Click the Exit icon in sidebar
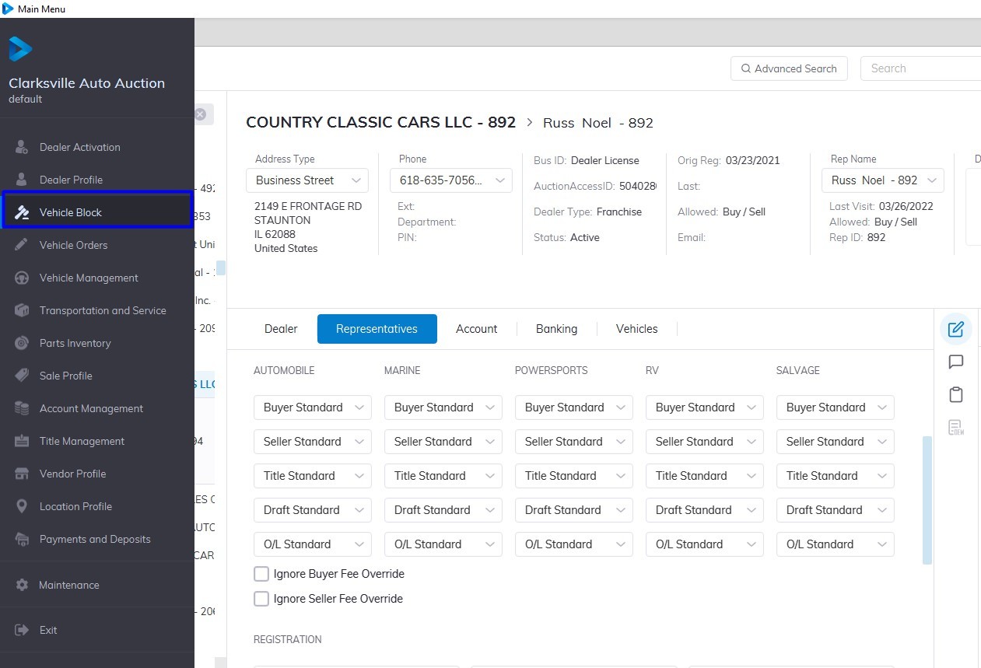Viewport: 981px width, 668px height. tap(23, 630)
